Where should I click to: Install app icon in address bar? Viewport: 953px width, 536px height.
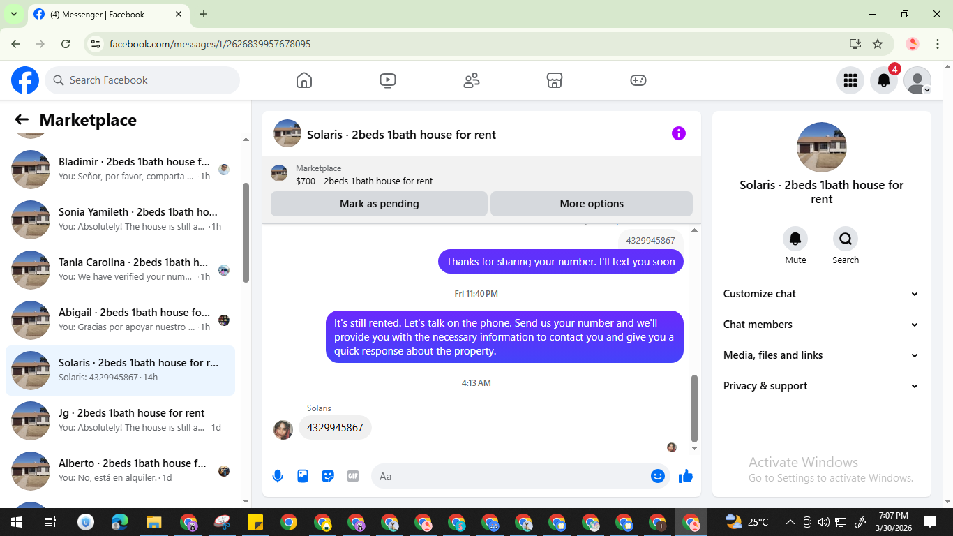[855, 44]
